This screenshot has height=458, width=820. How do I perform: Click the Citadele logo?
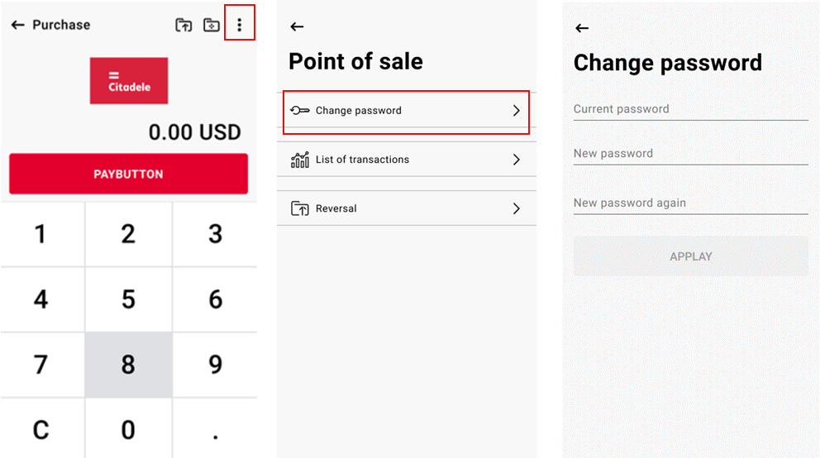[129, 80]
